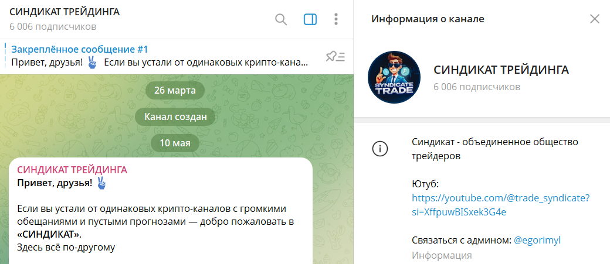Screen dimensions: 610x264
Task: Click the Канал создан service message
Action: pos(175,117)
